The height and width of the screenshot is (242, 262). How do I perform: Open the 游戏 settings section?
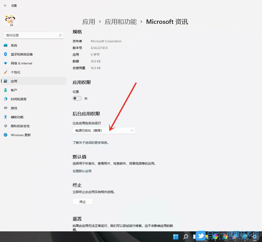14,108
